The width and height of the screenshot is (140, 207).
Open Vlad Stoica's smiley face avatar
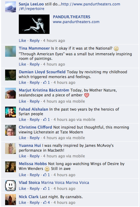(x=11, y=186)
